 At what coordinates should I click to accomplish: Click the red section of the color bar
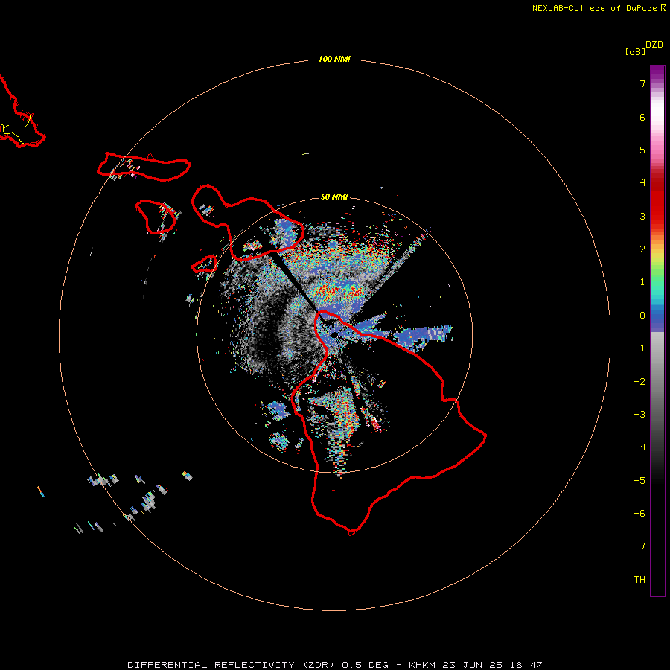[x=657, y=201]
